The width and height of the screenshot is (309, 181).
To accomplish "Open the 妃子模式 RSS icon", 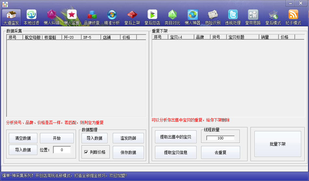I will click(x=293, y=17).
